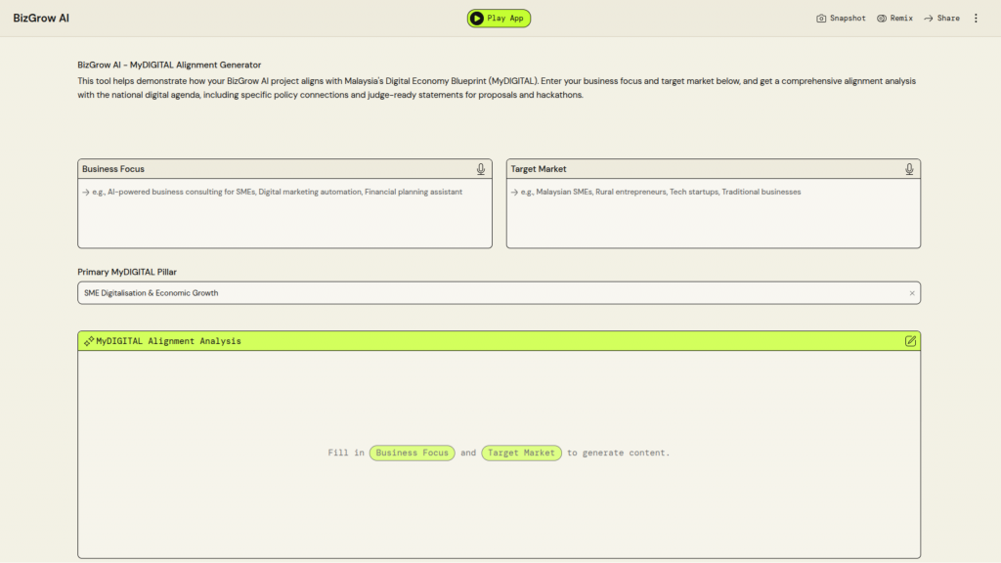Screen dimensions: 1001x563
Task: Open the Primary MyDIGITAL Pillar dropdown
Action: [489, 293]
